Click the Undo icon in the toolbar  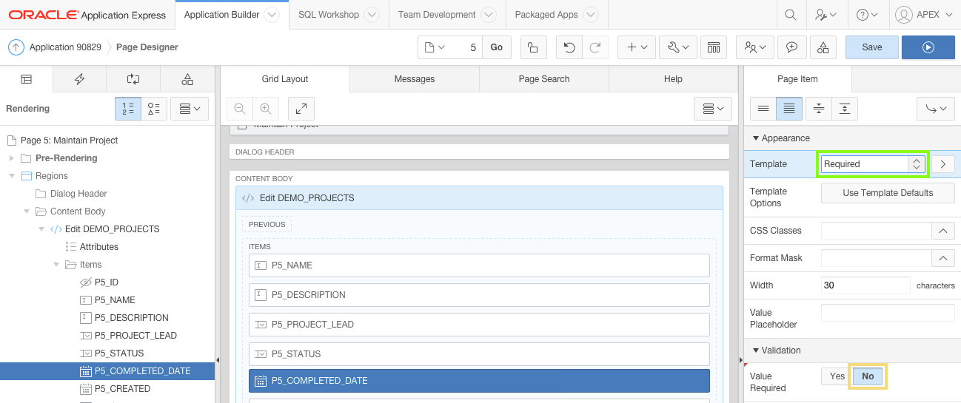(569, 47)
